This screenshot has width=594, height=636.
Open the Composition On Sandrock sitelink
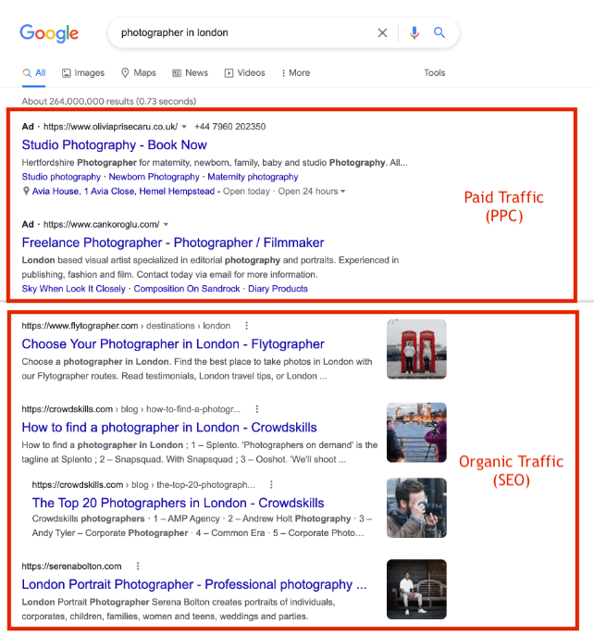tap(187, 289)
